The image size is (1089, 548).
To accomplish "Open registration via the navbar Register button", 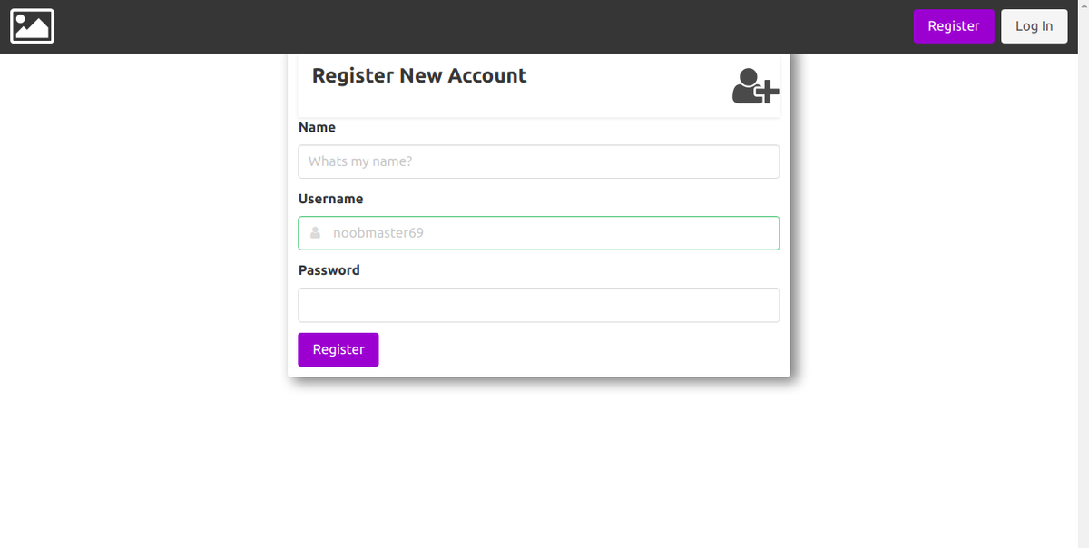I will (954, 25).
